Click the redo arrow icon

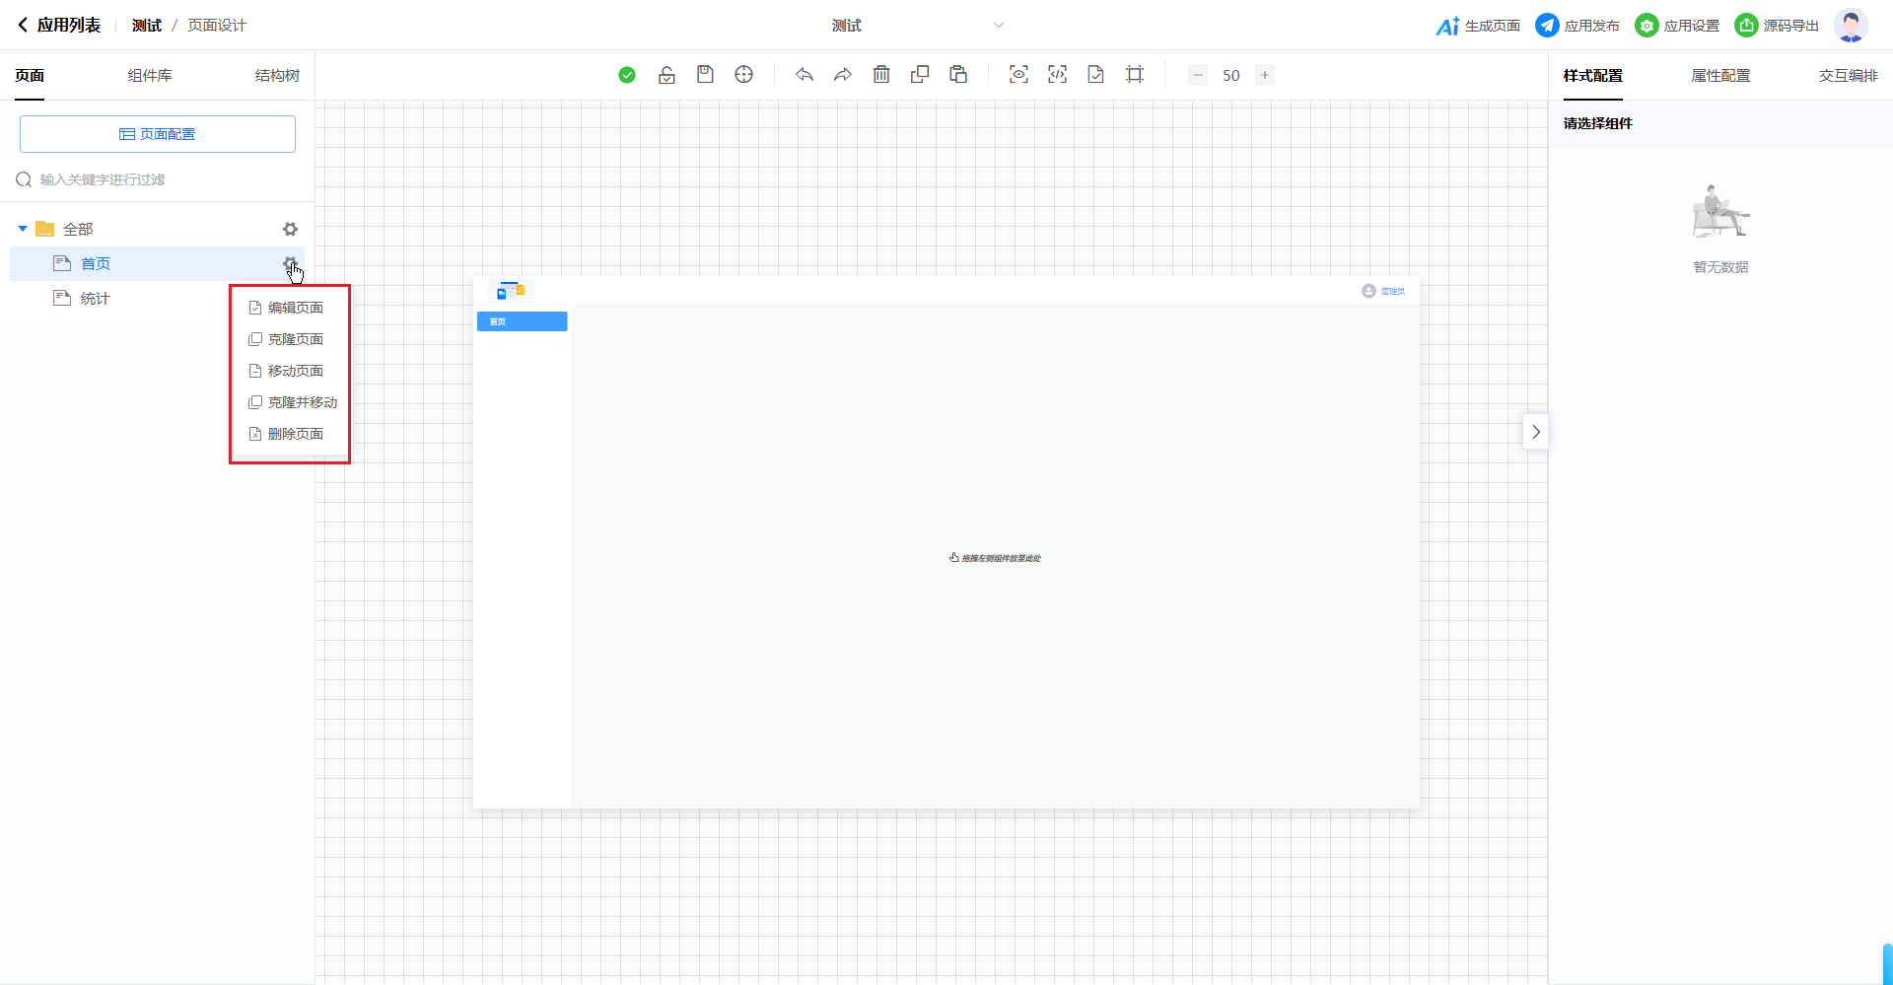pyautogui.click(x=842, y=75)
